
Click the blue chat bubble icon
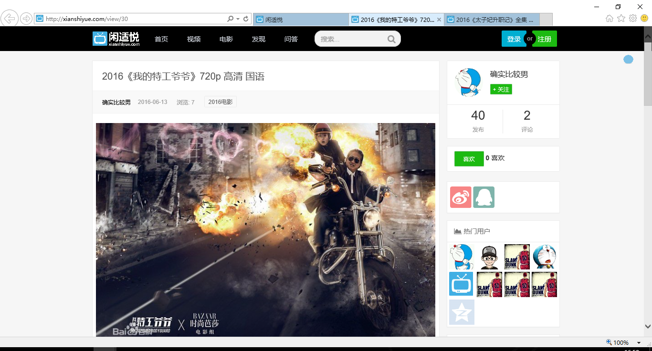click(628, 59)
